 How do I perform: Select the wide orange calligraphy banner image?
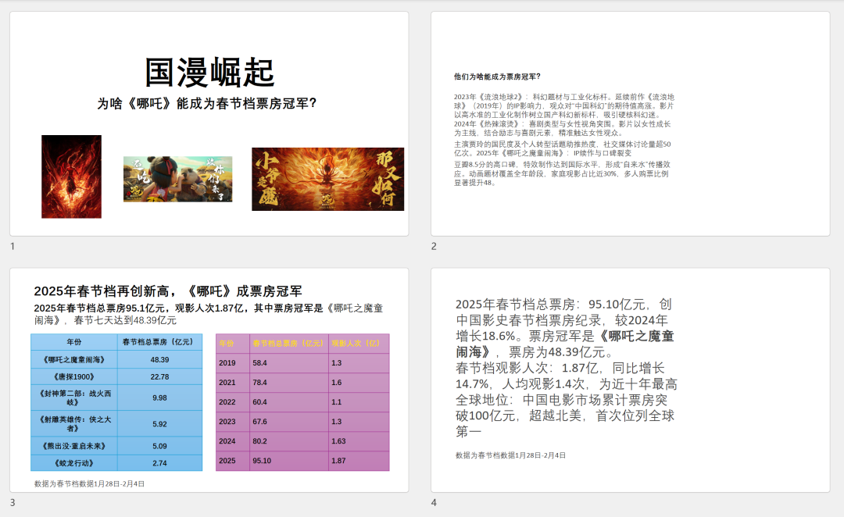327,179
